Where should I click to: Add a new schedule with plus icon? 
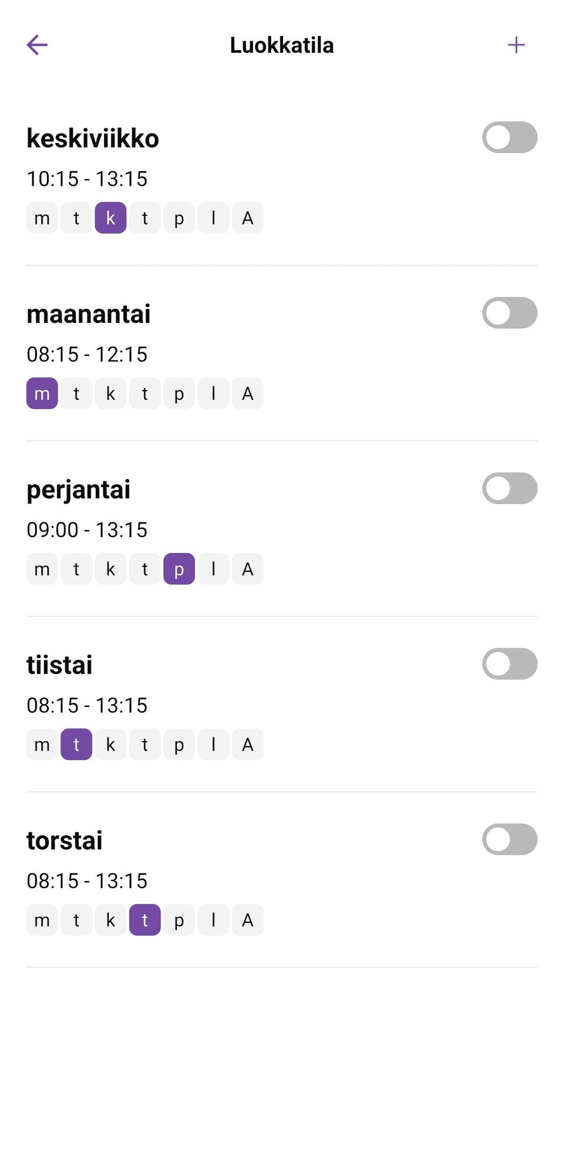pos(516,45)
